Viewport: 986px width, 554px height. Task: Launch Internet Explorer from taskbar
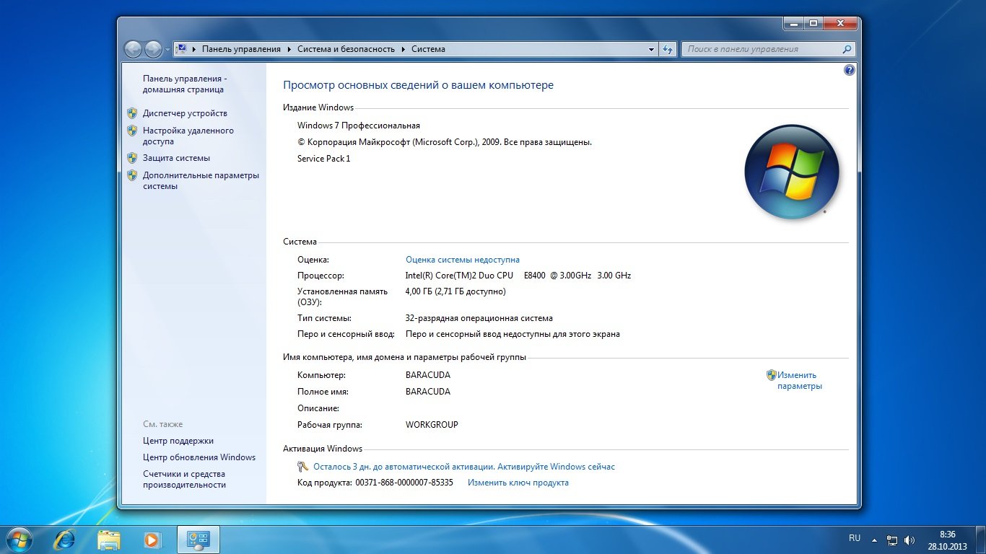[65, 539]
